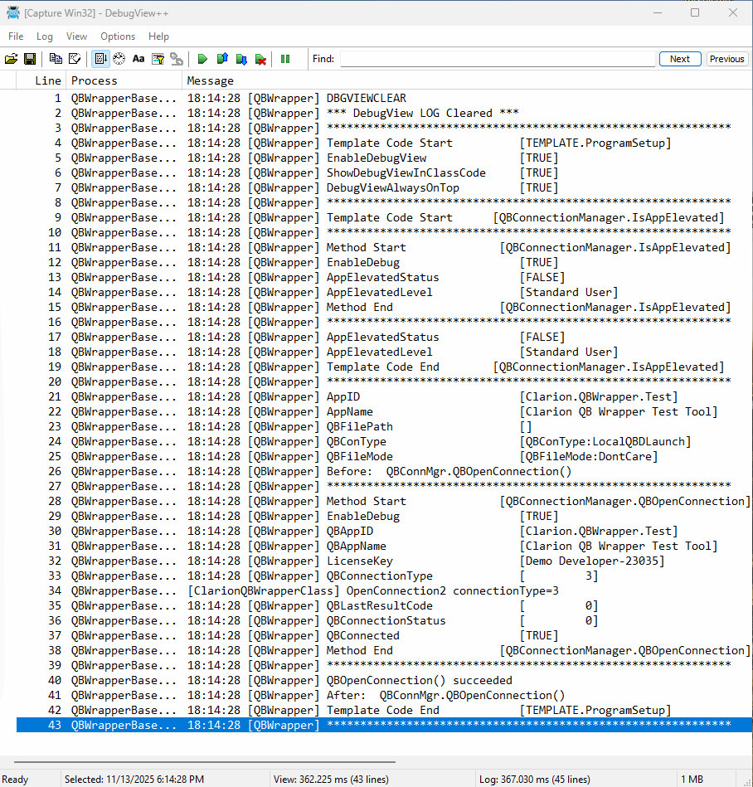
Task: Pause capture with the green pause icon
Action: pyautogui.click(x=285, y=59)
